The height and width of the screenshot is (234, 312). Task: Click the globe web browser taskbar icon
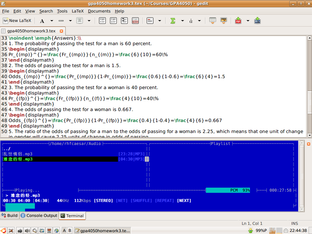[57, 231]
